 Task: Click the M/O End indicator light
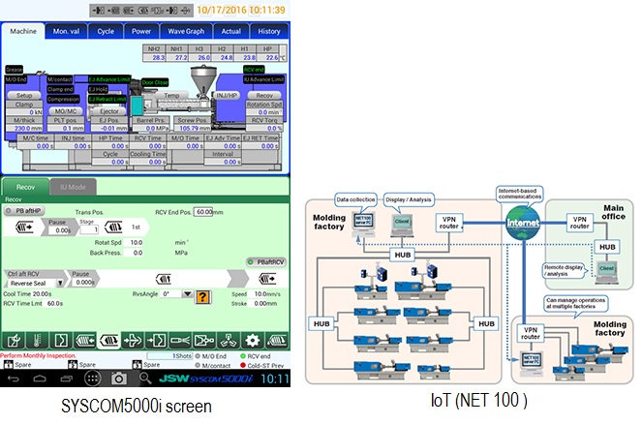pyautogui.click(x=198, y=356)
